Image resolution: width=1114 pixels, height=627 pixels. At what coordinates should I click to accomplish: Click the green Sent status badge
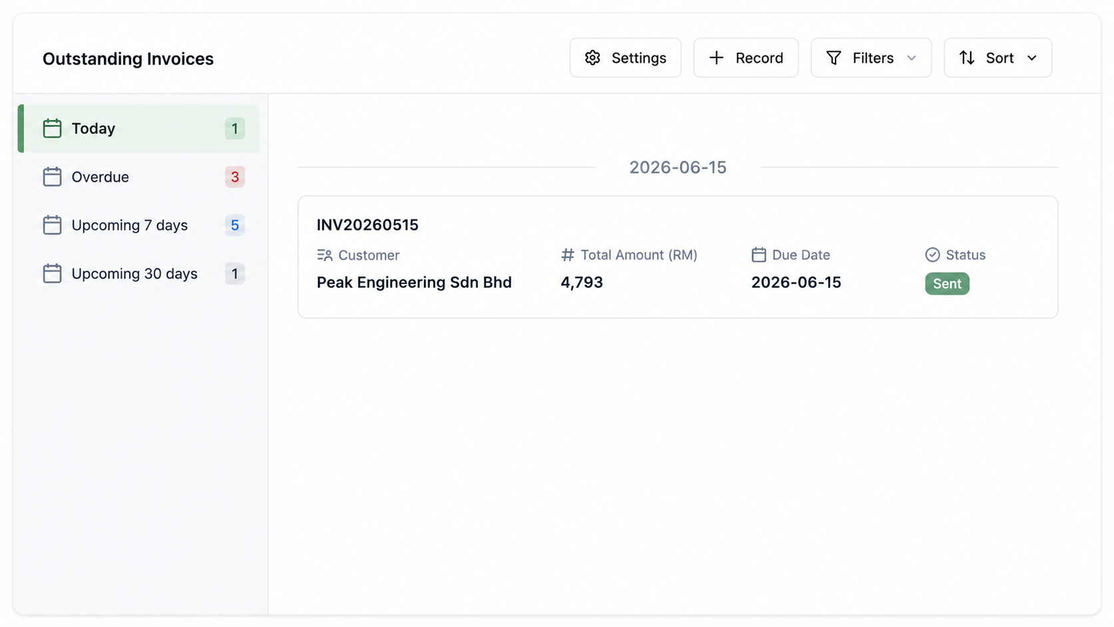947,284
